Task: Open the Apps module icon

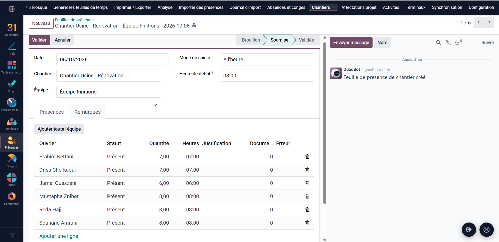Action: coord(12,180)
